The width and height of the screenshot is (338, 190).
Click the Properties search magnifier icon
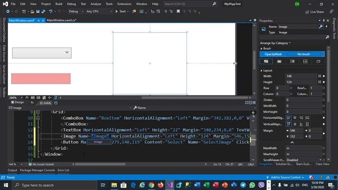click(327, 37)
